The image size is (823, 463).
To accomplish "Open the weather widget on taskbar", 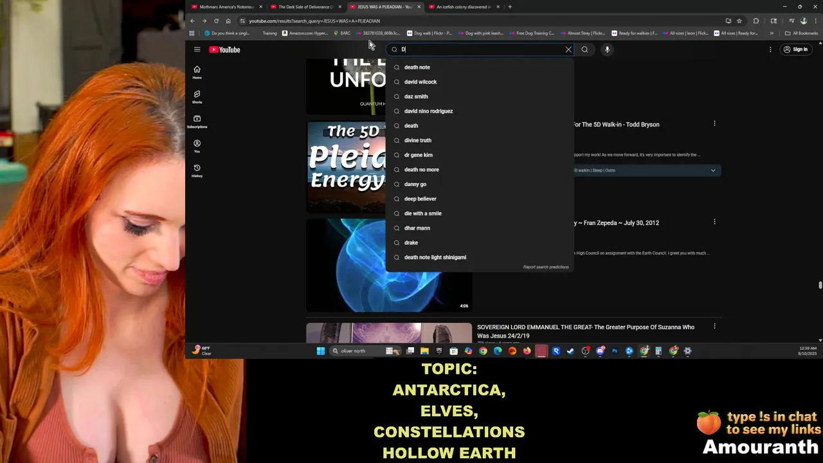I will pos(202,350).
